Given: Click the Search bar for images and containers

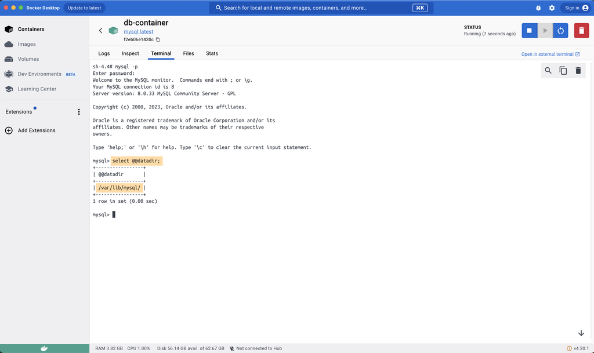Looking at the screenshot, I should (313, 8).
